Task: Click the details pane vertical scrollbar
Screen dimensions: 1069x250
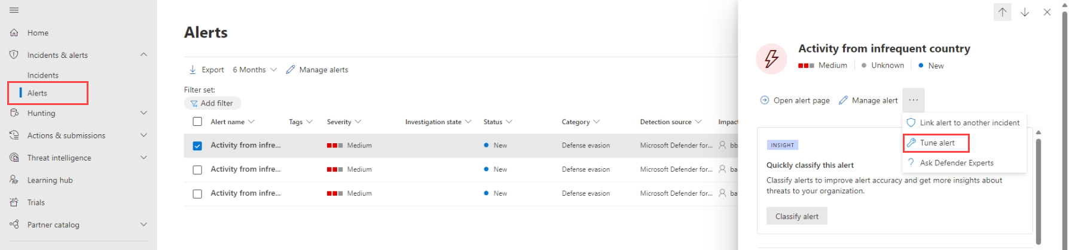Action: [1039, 191]
